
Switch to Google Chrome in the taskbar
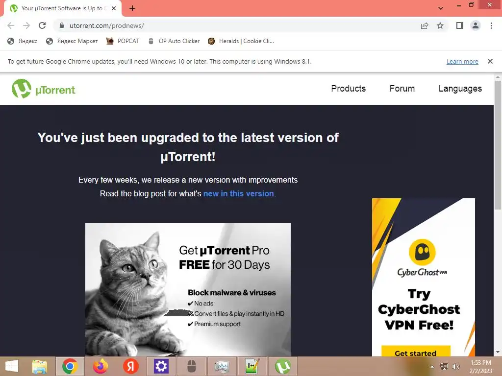coord(70,366)
